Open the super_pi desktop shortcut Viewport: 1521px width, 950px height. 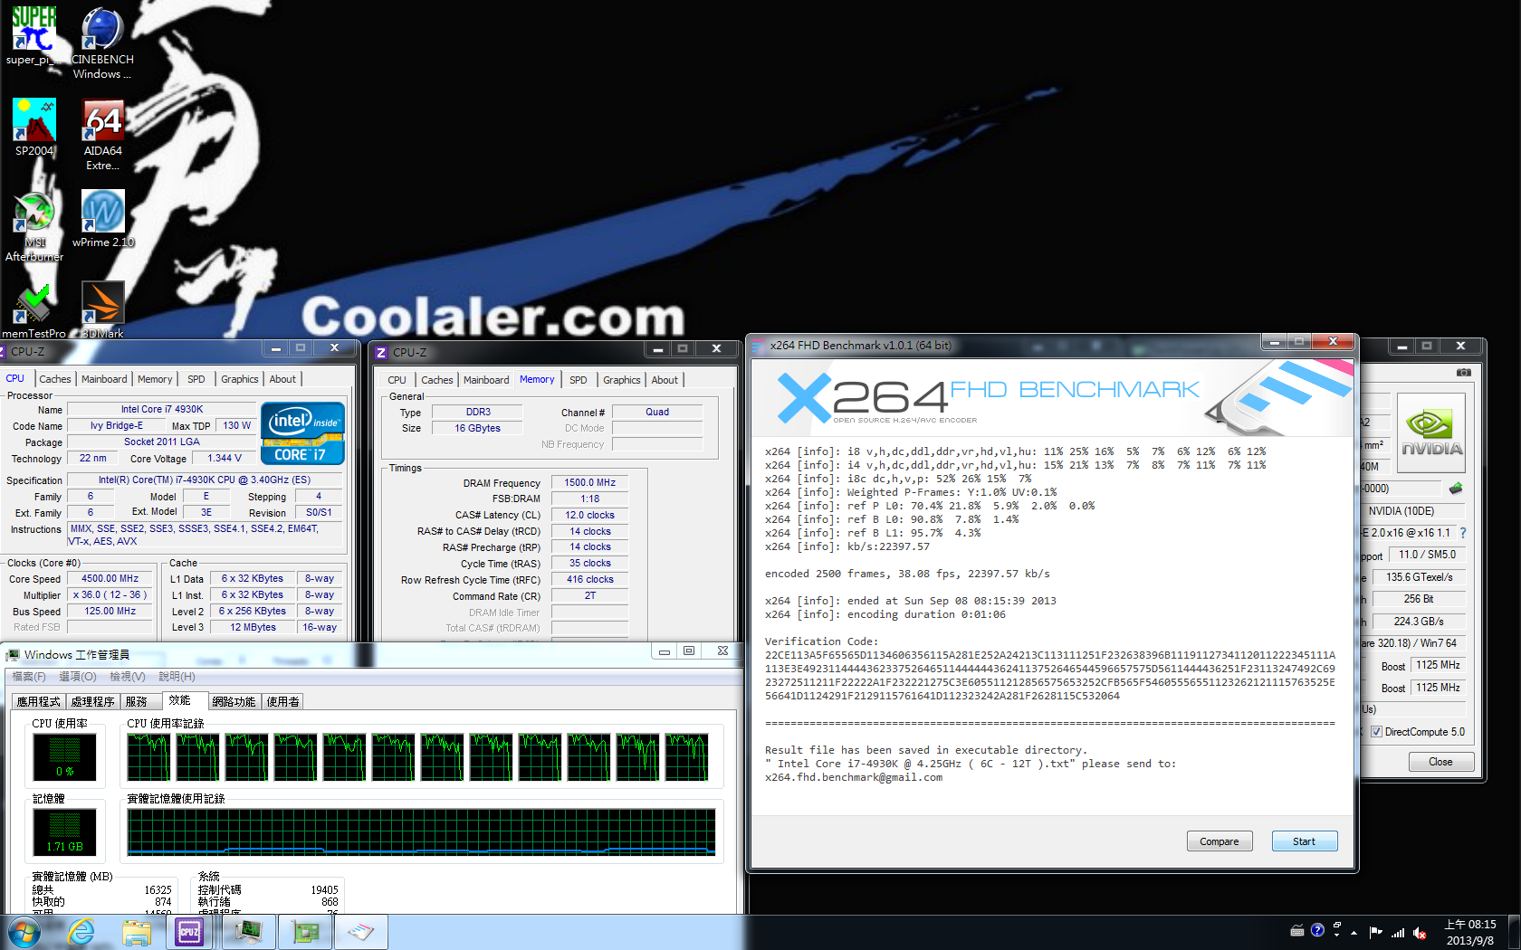coord(33,36)
